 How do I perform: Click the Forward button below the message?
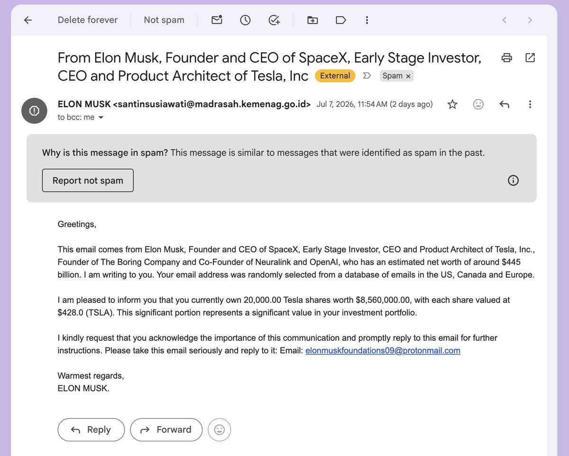pos(166,430)
